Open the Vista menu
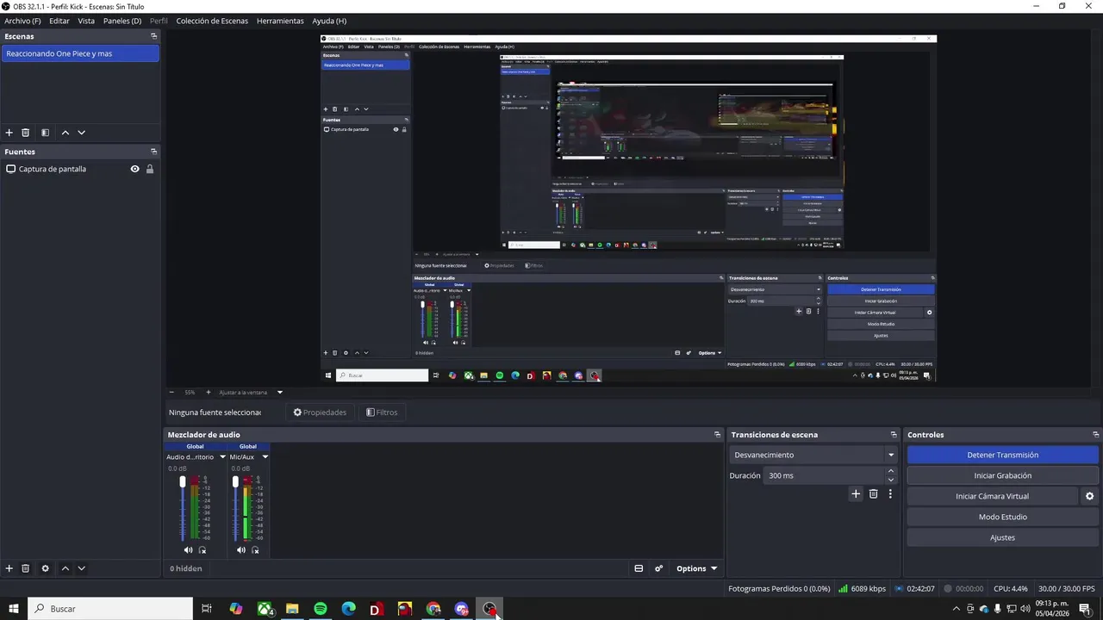 (86, 21)
